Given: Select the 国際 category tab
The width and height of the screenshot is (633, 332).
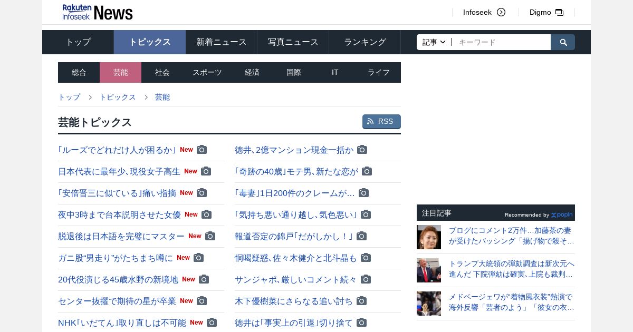Looking at the screenshot, I should pos(294,72).
